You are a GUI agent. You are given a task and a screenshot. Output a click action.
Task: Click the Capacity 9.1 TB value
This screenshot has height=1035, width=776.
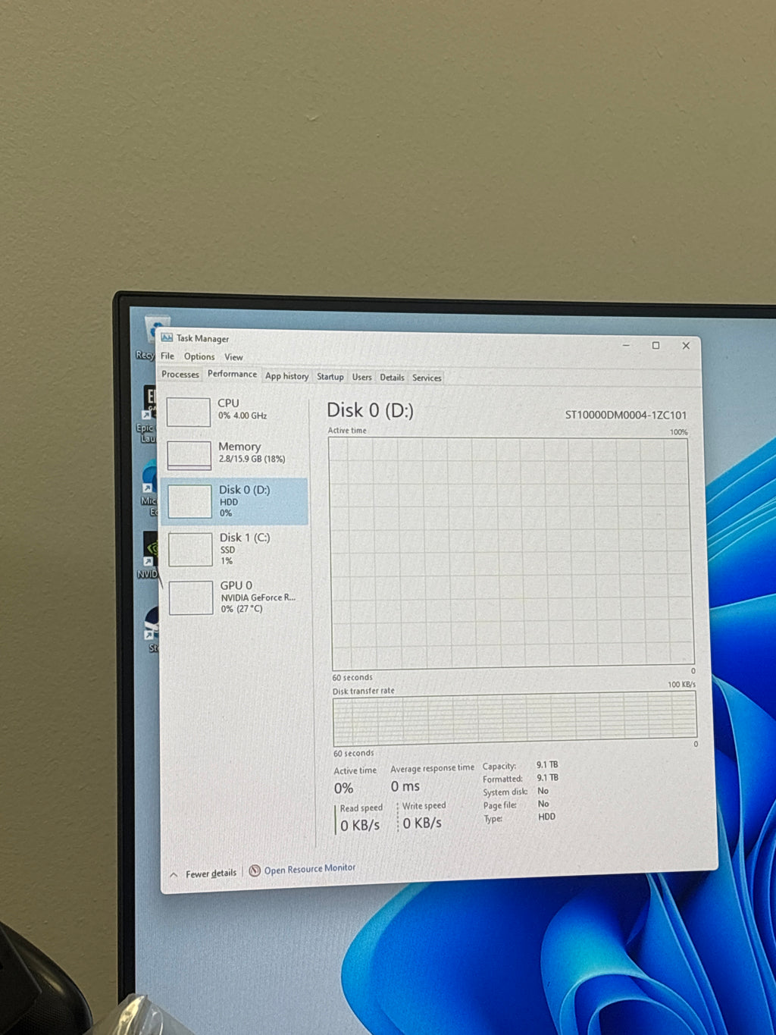[x=547, y=764]
